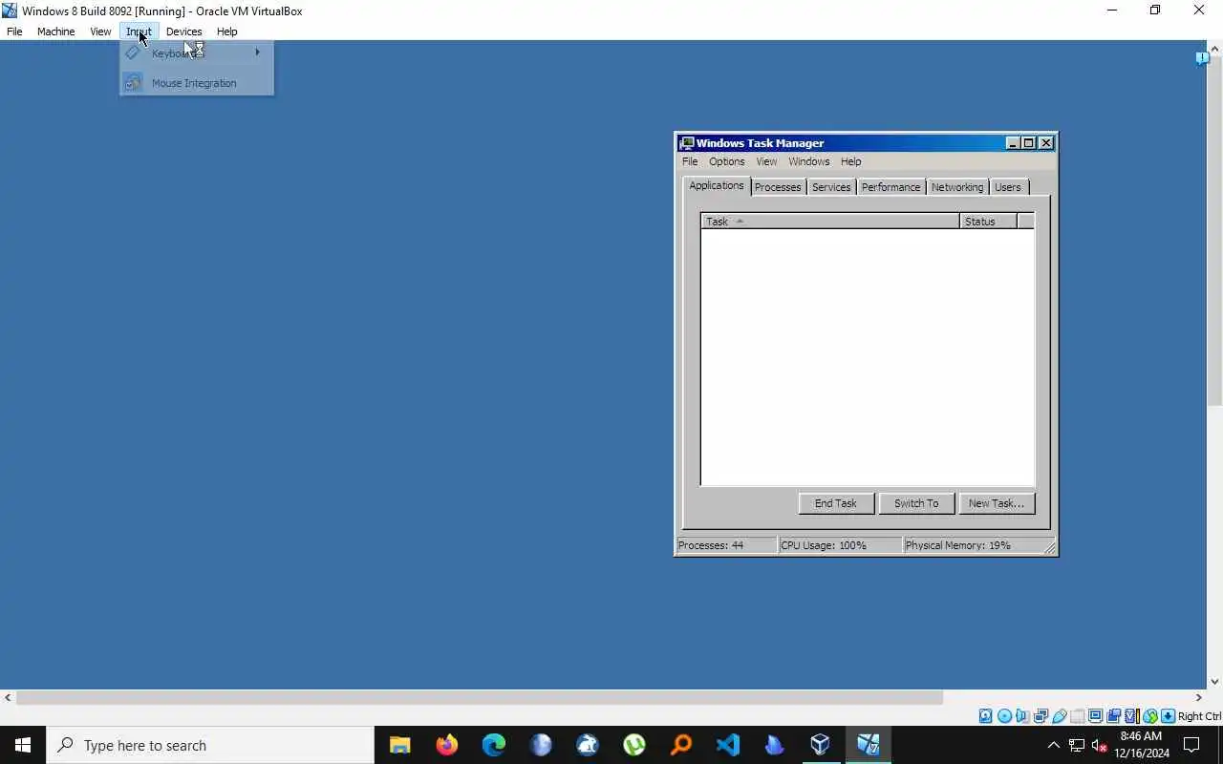Viewport: 1223px width, 764px height.
Task: Click the horizontal scrollbar right arrow
Action: click(1199, 698)
